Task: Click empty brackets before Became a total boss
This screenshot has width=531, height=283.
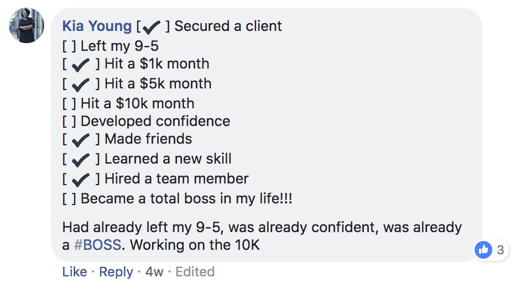Action: tap(69, 198)
